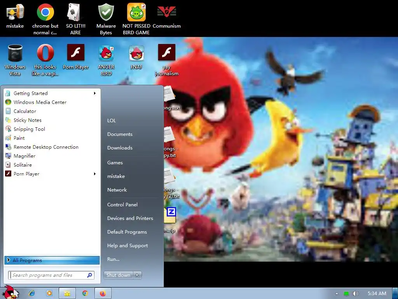Screen dimensions: 398x299
Task: Launch Internet Explorer from the taskbar
Action: coord(32,294)
